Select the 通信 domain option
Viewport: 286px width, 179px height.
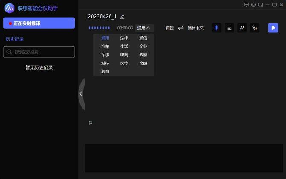pyautogui.click(x=143, y=38)
